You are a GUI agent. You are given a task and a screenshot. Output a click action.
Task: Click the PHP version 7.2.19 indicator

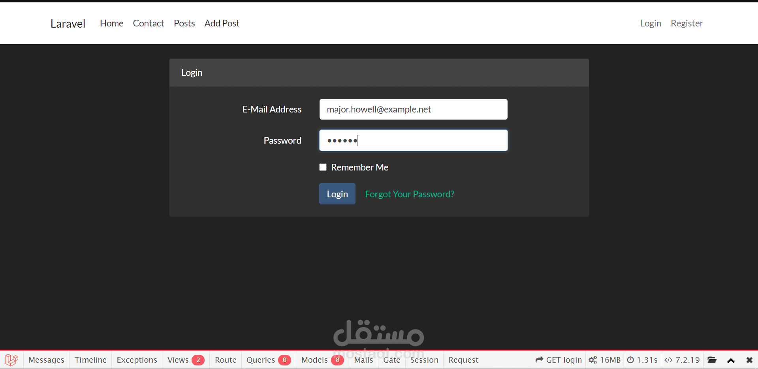[682, 360]
